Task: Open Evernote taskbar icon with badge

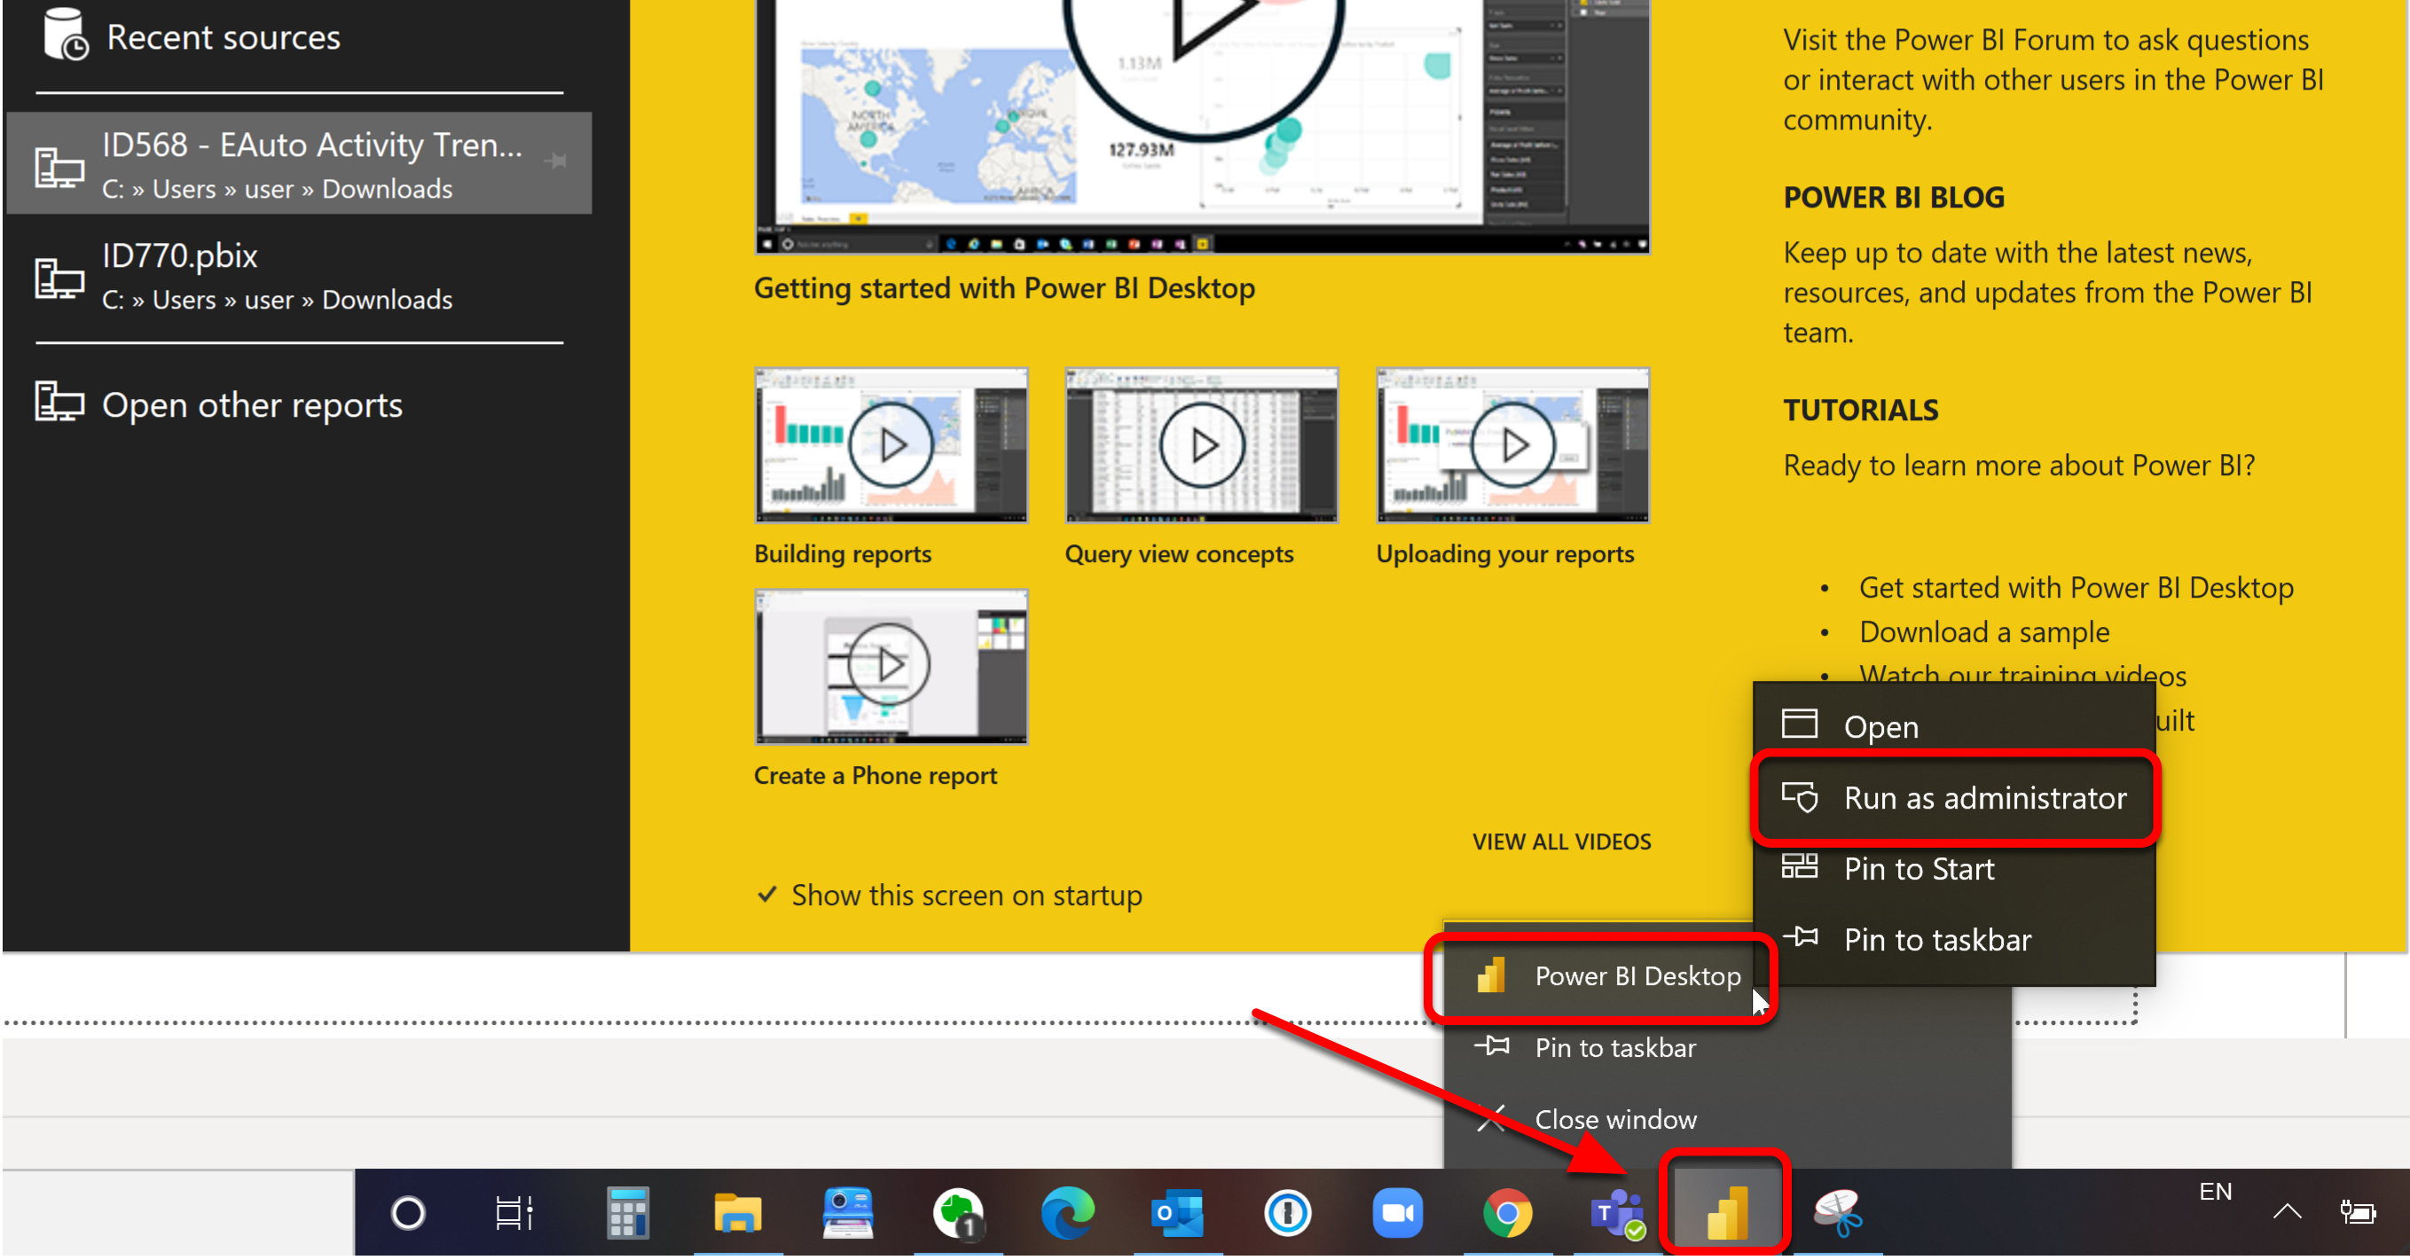Action: point(958,1213)
